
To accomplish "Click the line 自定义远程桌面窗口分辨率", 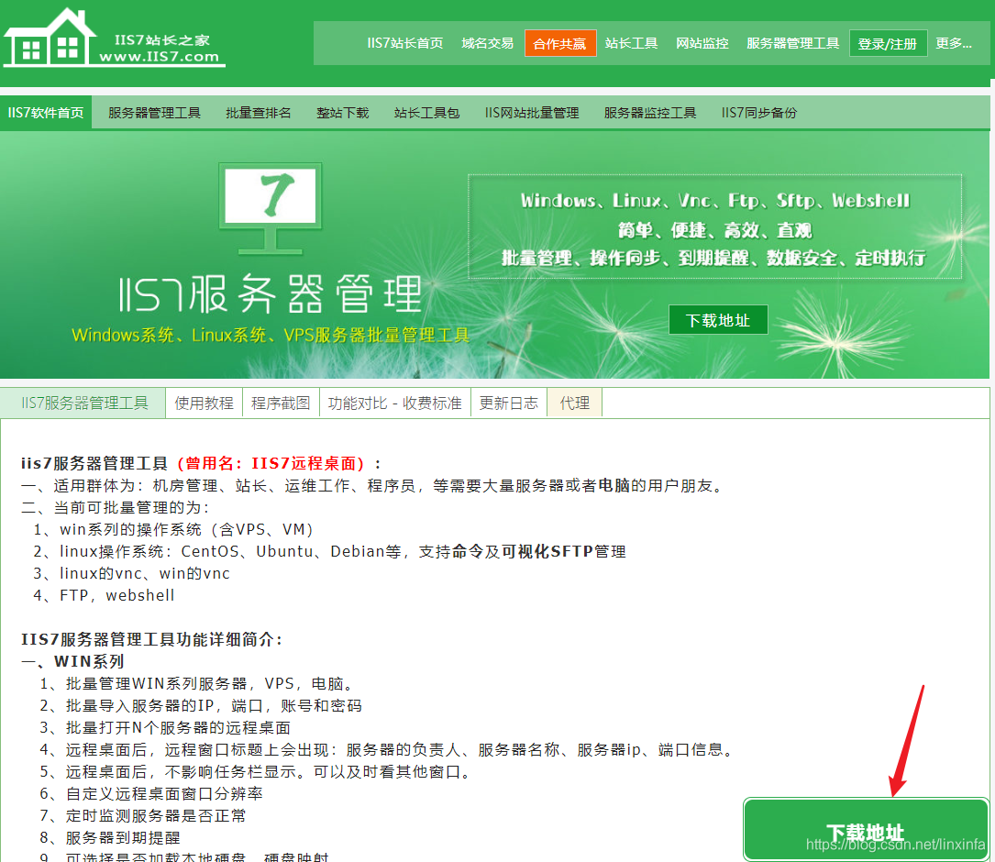I will 151,793.
